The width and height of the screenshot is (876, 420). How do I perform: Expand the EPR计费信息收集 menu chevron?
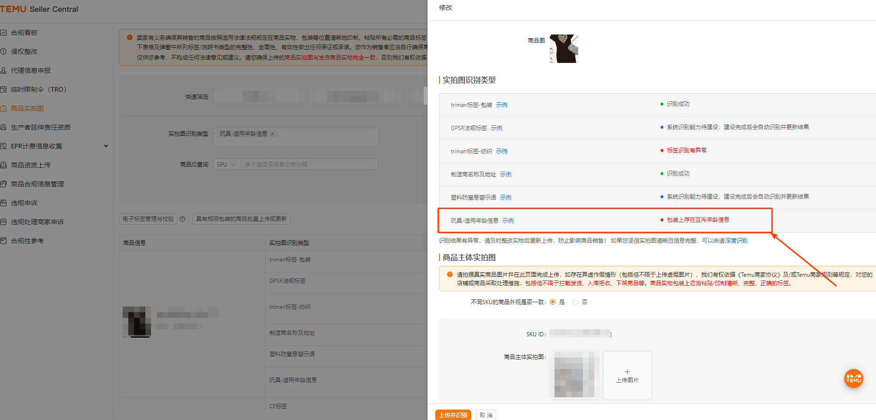tap(106, 146)
